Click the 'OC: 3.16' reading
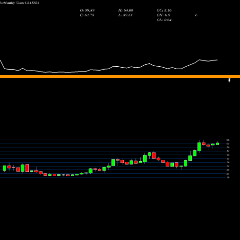Viewport: 240px width, 240px height. (x=164, y=11)
